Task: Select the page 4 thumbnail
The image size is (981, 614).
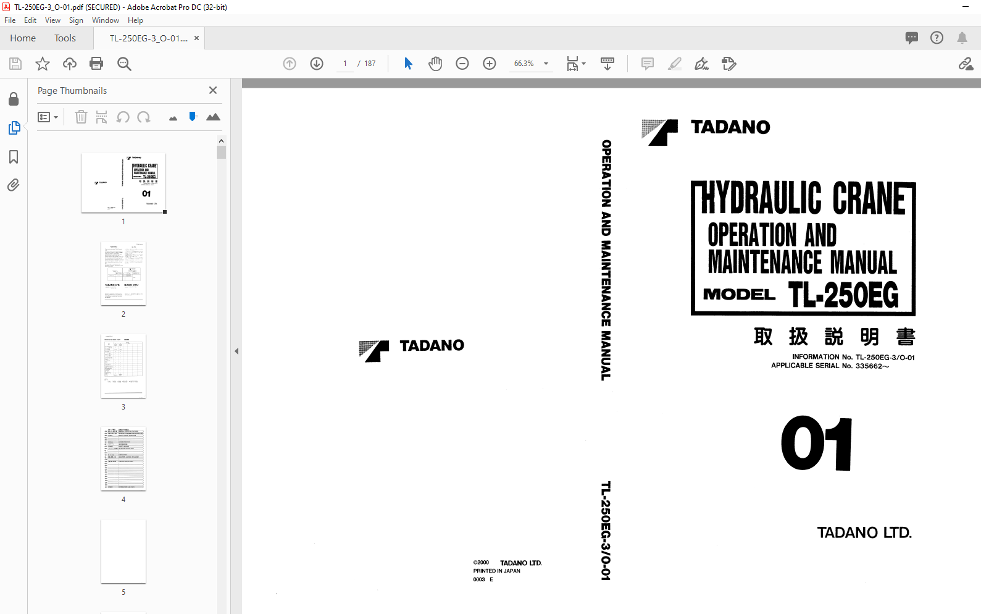Action: click(x=123, y=458)
